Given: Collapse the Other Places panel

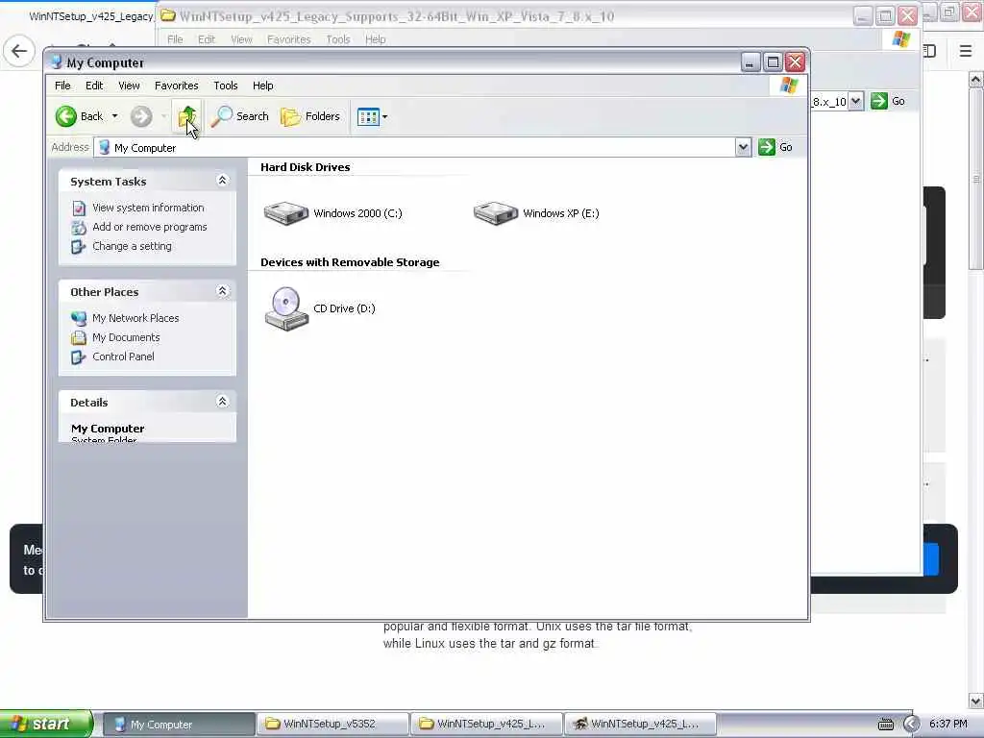Looking at the screenshot, I should [222, 291].
